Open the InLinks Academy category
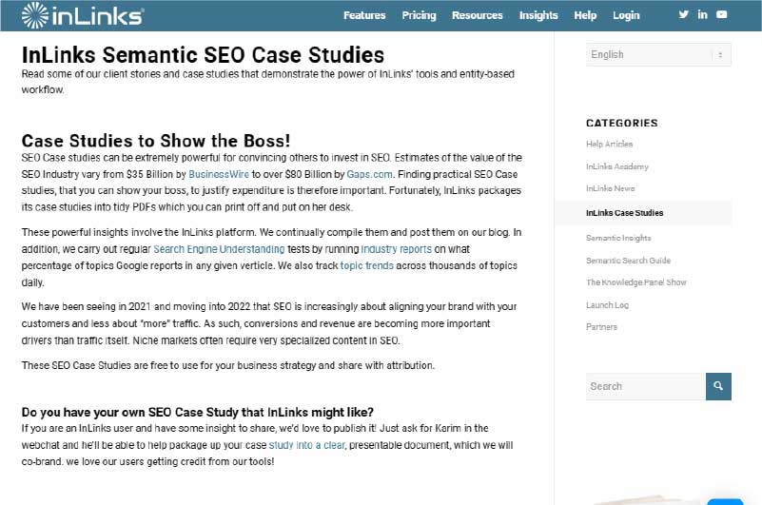 click(x=617, y=166)
